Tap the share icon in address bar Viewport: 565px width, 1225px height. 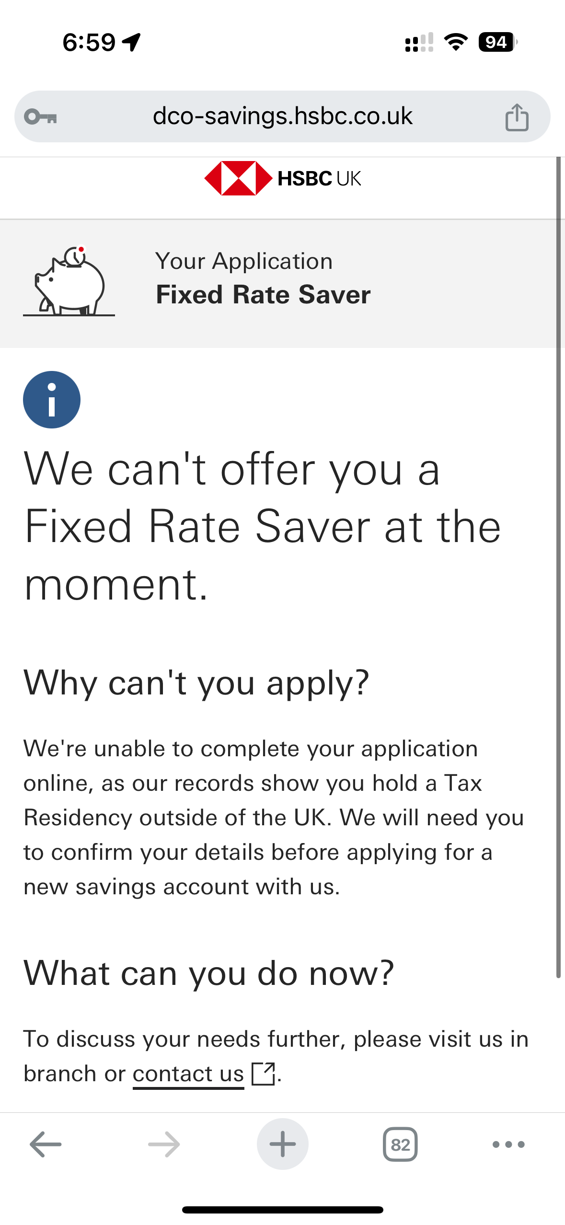(517, 117)
